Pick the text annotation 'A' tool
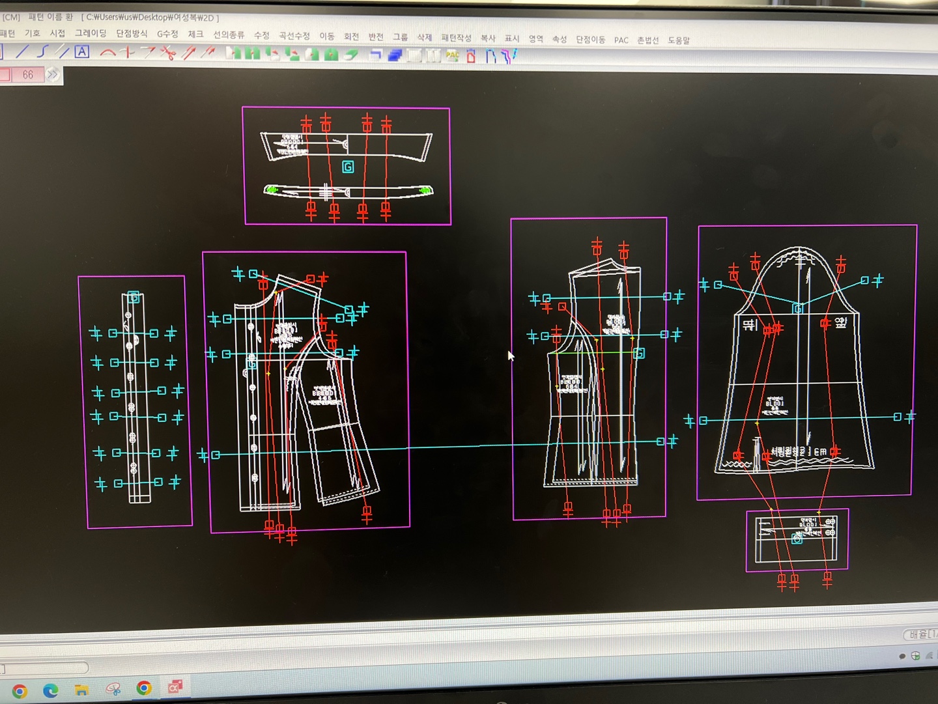938x704 pixels. point(81,52)
